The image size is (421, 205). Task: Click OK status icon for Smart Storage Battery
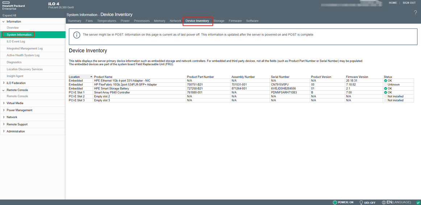coord(385,89)
